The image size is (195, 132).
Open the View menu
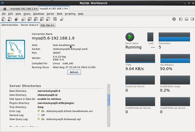(18, 14)
